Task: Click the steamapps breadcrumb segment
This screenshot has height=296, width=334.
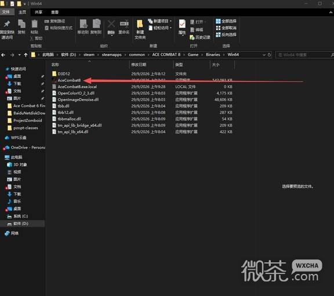Action: 111,55
